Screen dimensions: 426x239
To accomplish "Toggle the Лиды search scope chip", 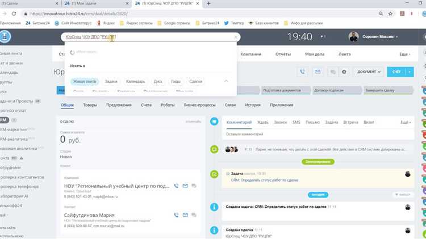I will click(x=176, y=82).
